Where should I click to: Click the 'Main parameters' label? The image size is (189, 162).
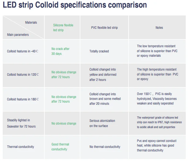pyautogui.click(x=18, y=35)
